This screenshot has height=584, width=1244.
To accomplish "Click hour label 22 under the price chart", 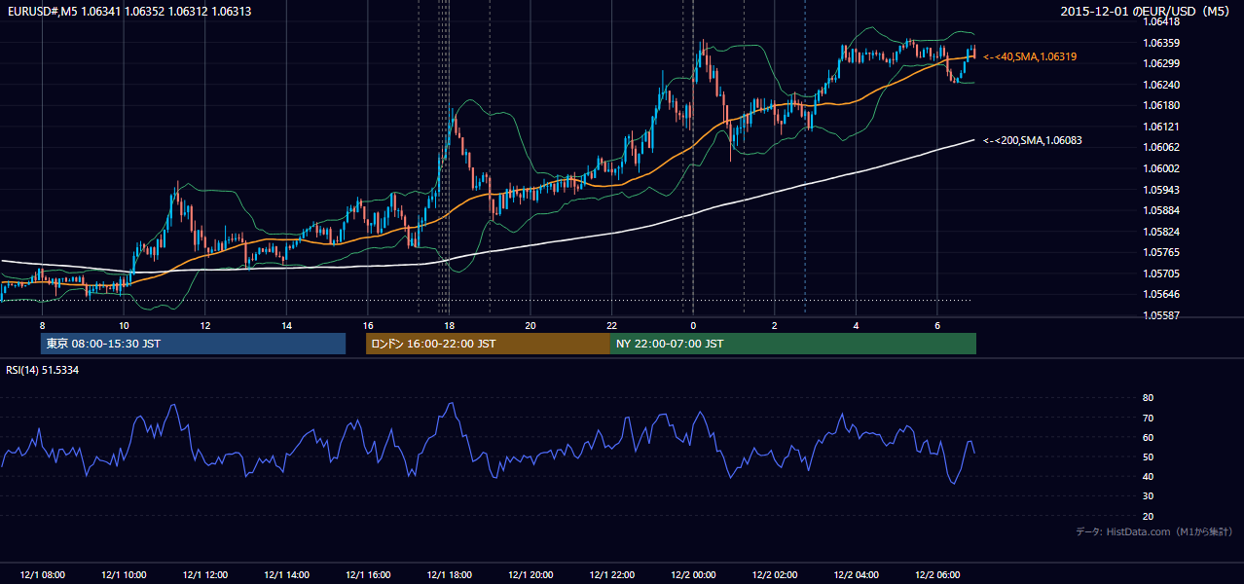I will pyautogui.click(x=611, y=325).
